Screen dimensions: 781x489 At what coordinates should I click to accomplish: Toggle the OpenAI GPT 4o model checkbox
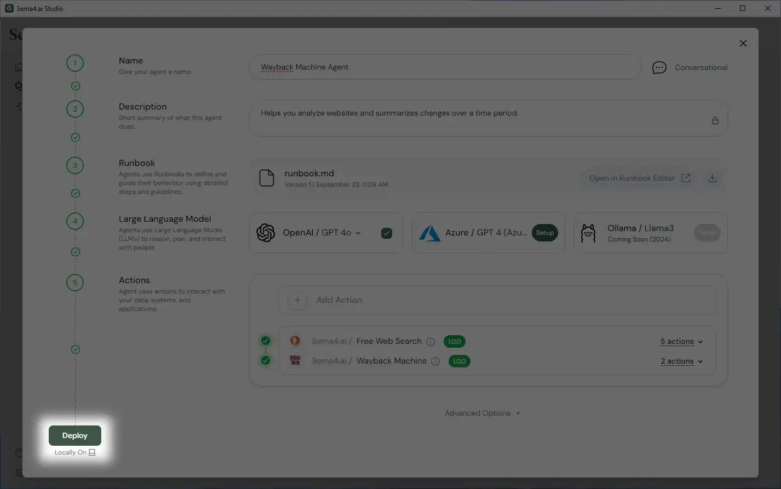(387, 232)
